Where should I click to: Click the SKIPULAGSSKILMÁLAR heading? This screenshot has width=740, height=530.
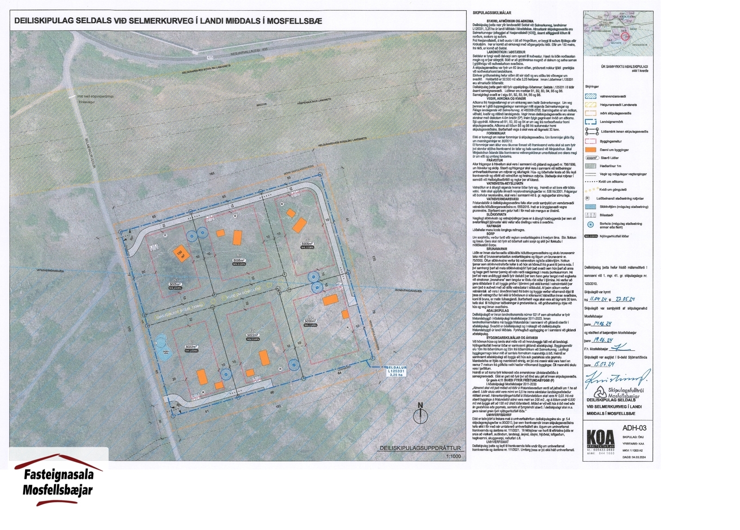tap(492, 13)
